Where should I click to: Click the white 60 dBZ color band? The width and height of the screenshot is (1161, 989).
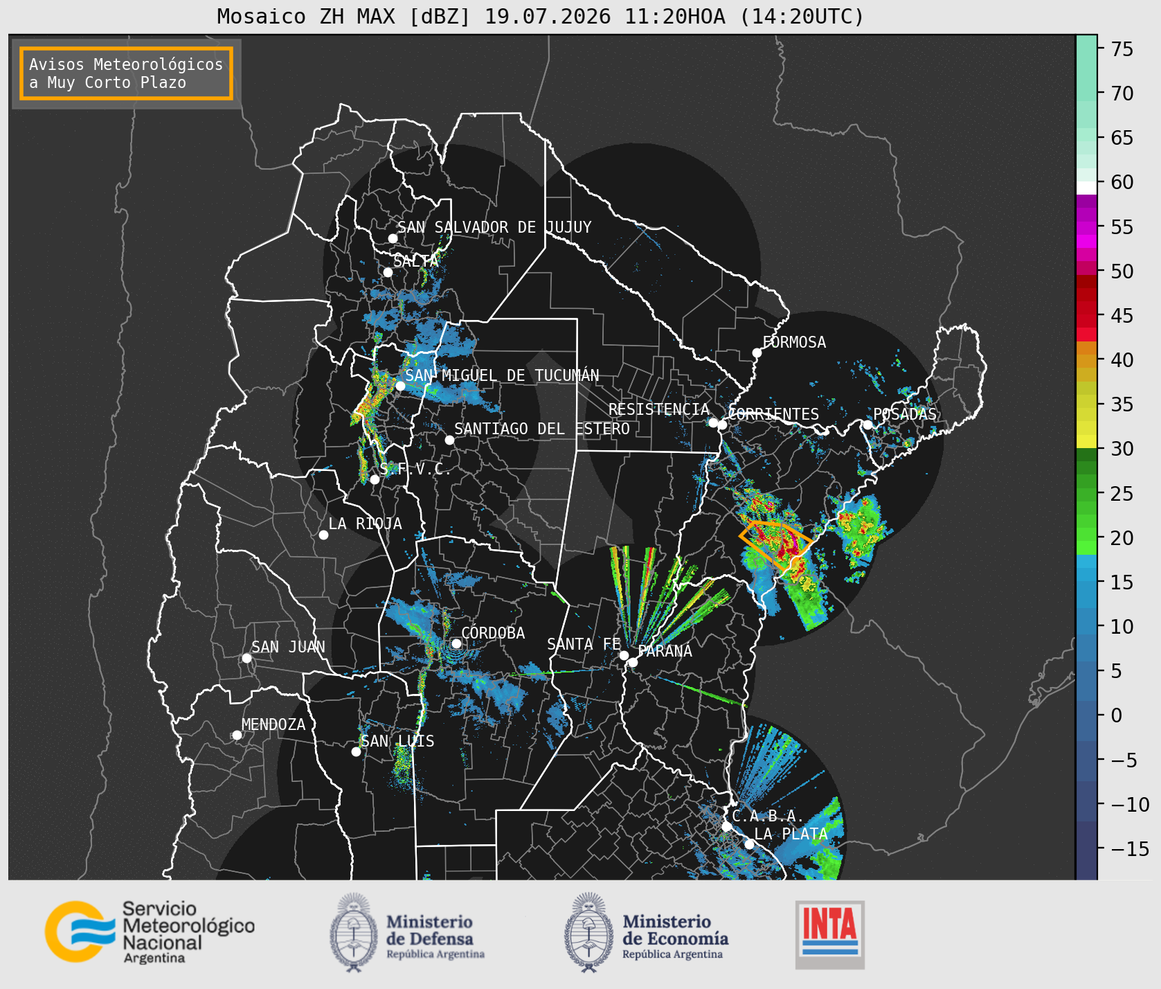[1086, 187]
